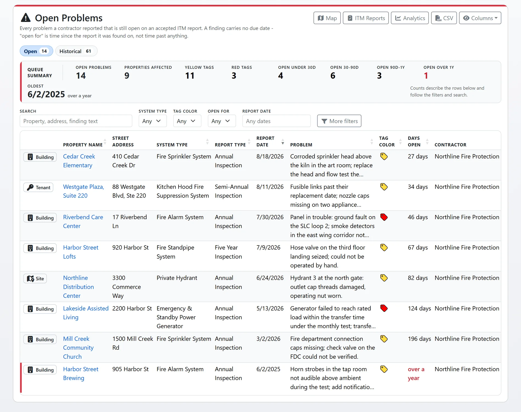
Task: Open the System Type dropdown
Action: [152, 121]
